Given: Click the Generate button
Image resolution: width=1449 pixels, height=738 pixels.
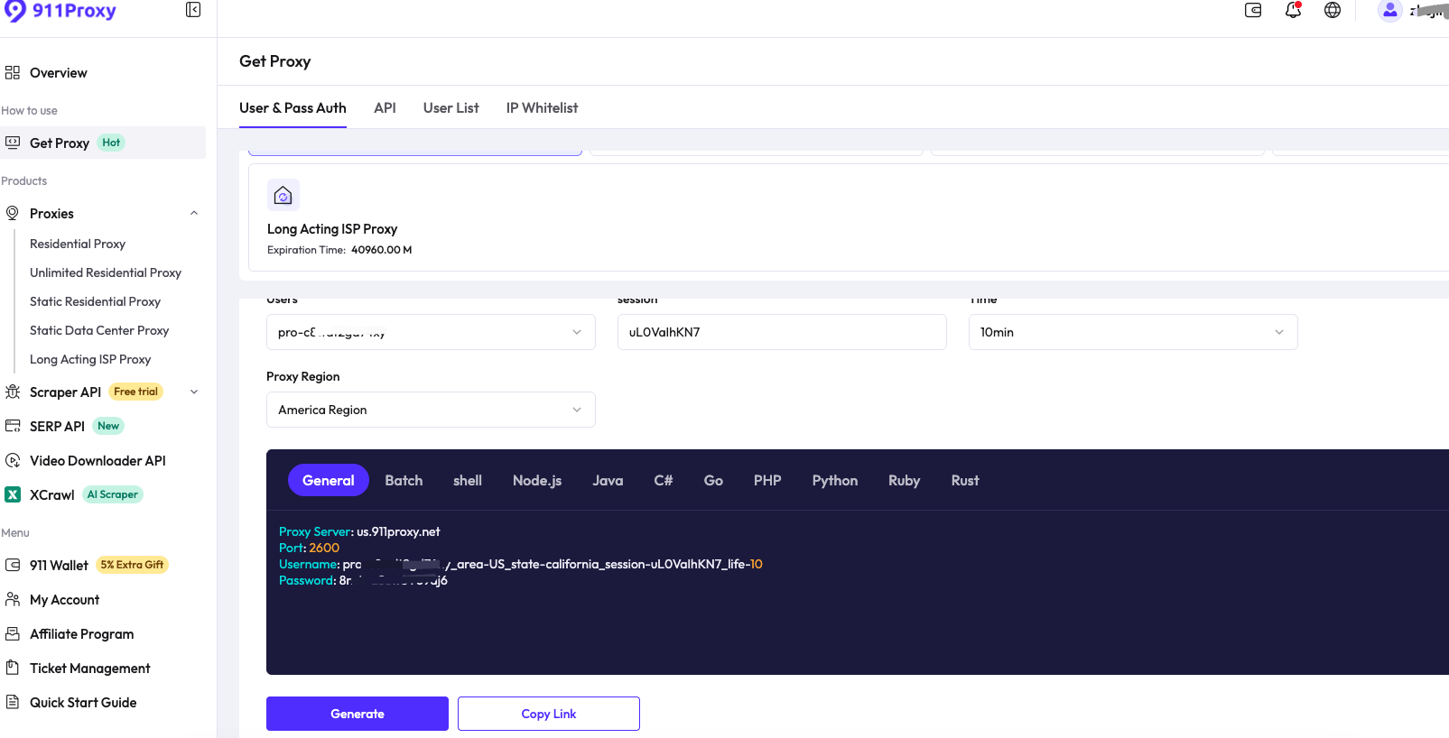Looking at the screenshot, I should pos(358,714).
